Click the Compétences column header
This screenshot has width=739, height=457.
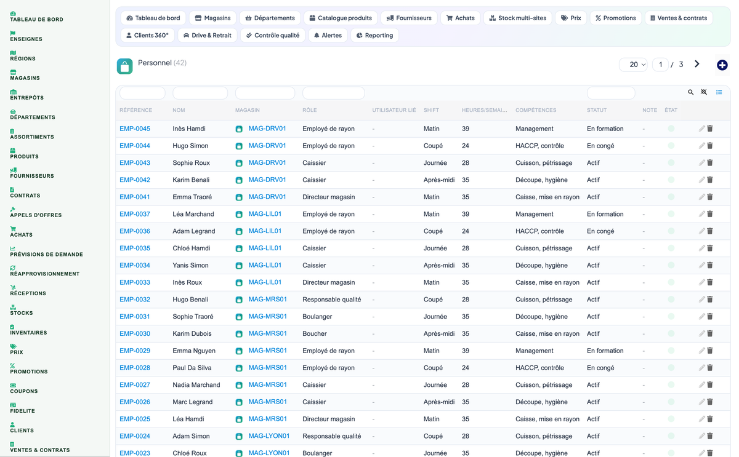click(x=536, y=110)
